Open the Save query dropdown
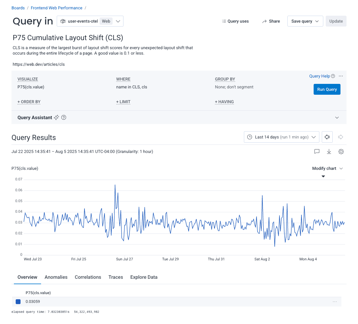 [305, 21]
